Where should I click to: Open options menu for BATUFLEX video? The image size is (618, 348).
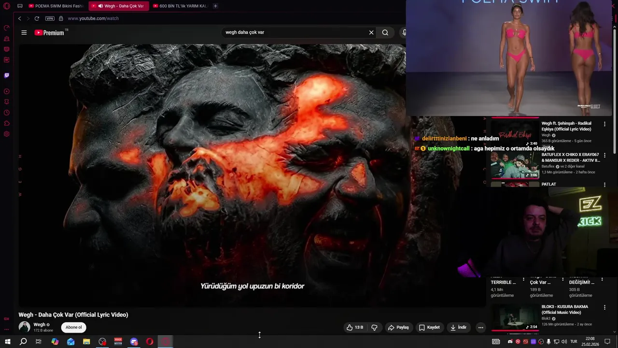click(x=604, y=156)
